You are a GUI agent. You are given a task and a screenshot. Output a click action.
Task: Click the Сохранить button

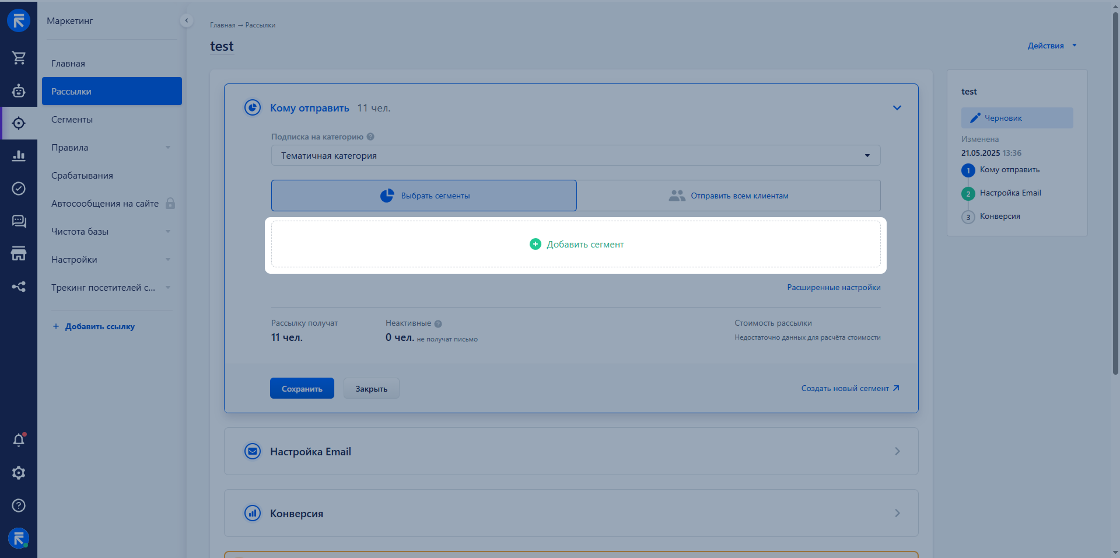pos(302,389)
